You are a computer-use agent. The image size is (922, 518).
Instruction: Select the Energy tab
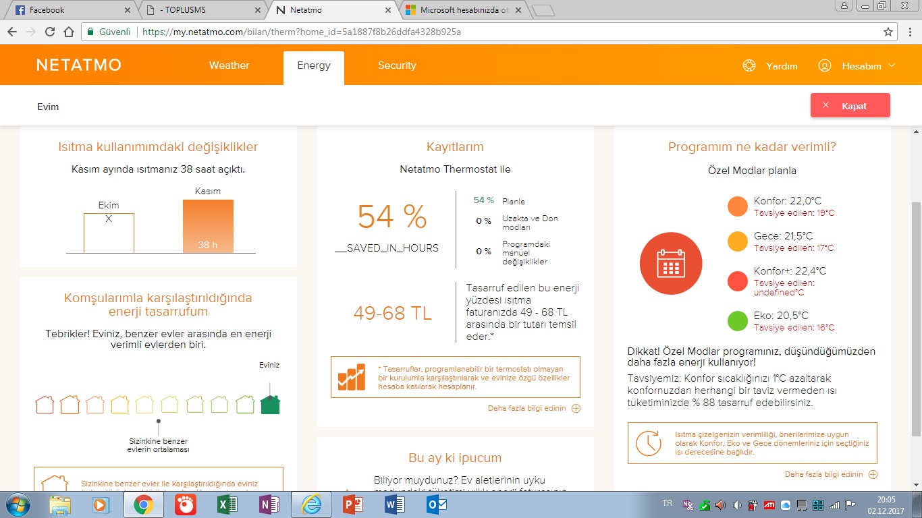click(314, 65)
